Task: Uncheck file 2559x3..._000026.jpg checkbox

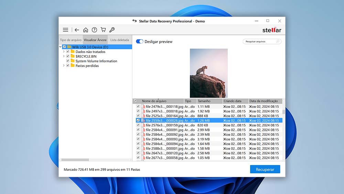Action: tap(138, 120)
